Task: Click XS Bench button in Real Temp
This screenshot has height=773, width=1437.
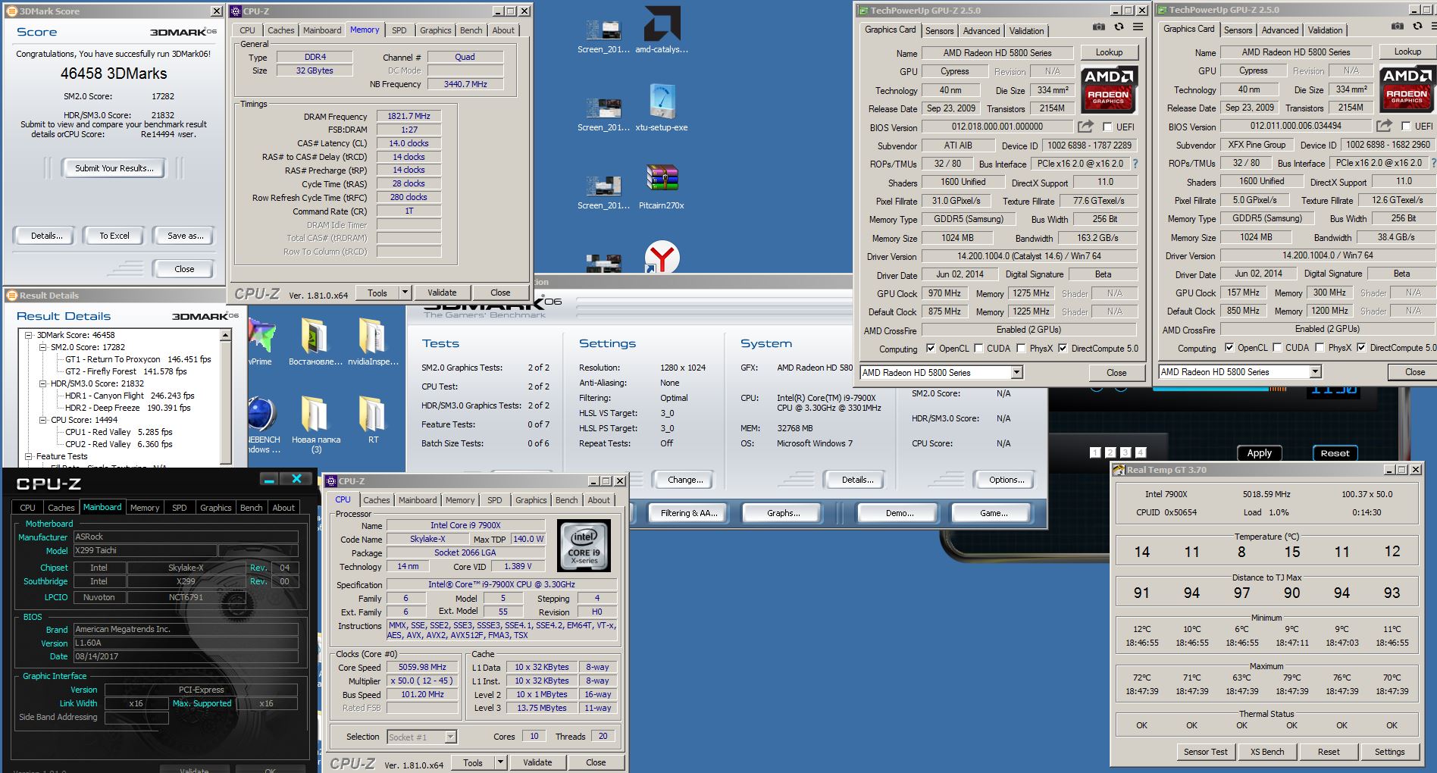Action: pyautogui.click(x=1266, y=752)
